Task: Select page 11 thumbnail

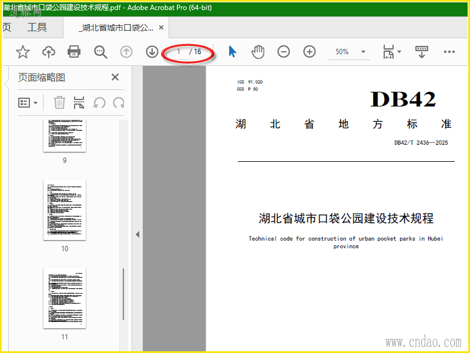Action: (x=65, y=298)
